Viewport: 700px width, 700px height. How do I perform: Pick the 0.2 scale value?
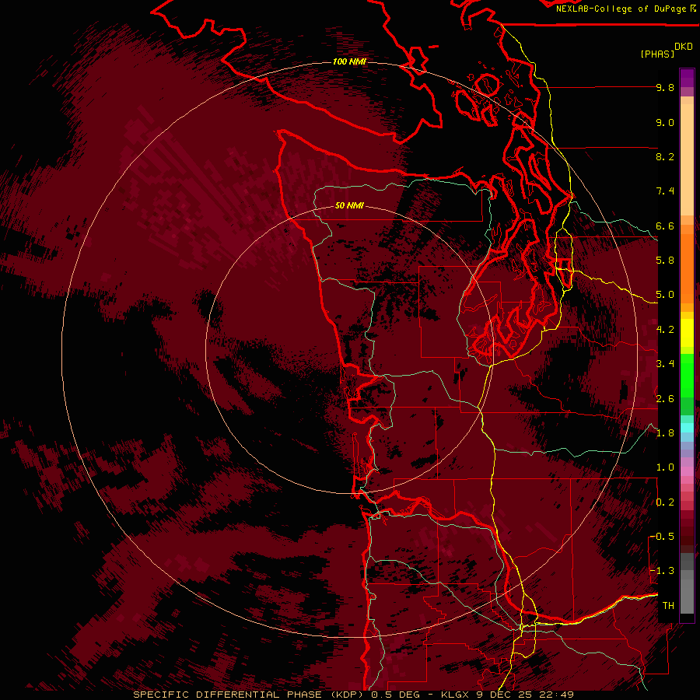click(665, 502)
